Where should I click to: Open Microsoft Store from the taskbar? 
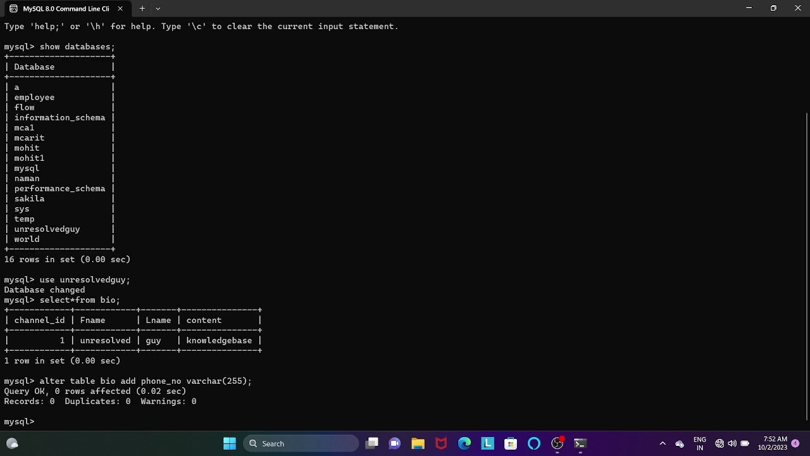pyautogui.click(x=511, y=443)
